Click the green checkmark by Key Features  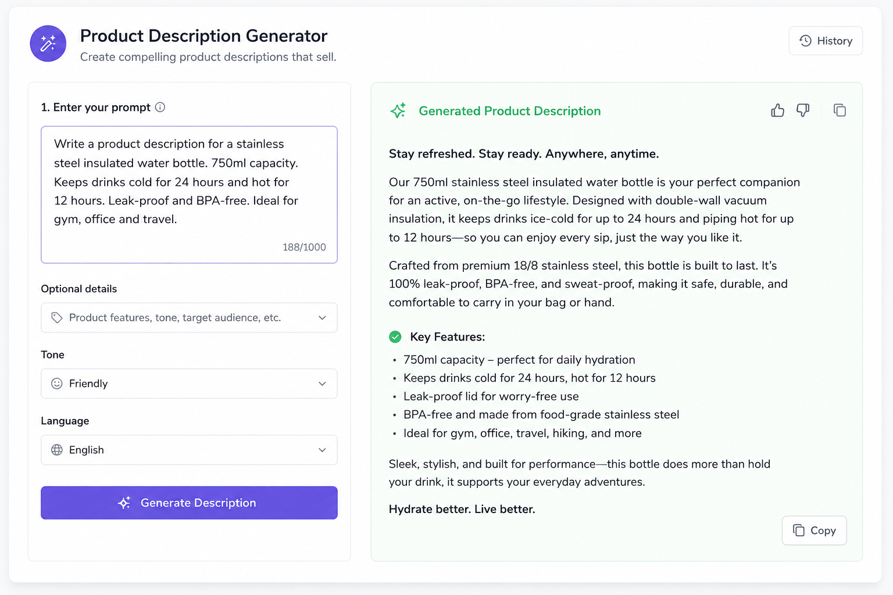(x=395, y=337)
